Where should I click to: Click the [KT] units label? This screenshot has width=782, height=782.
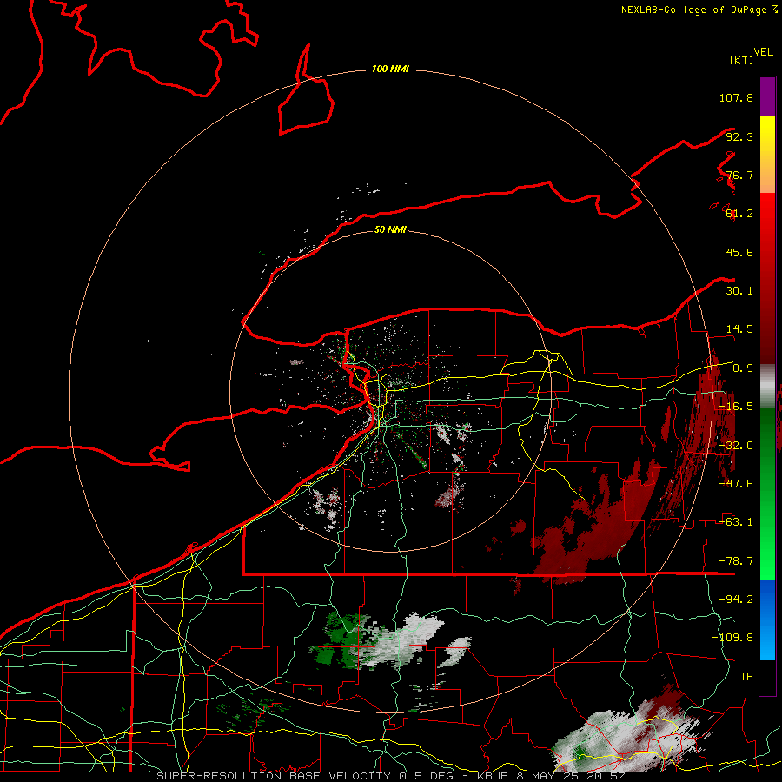point(742,60)
